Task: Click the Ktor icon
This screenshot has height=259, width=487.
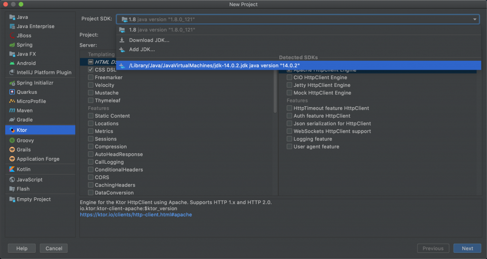Action: 12,130
